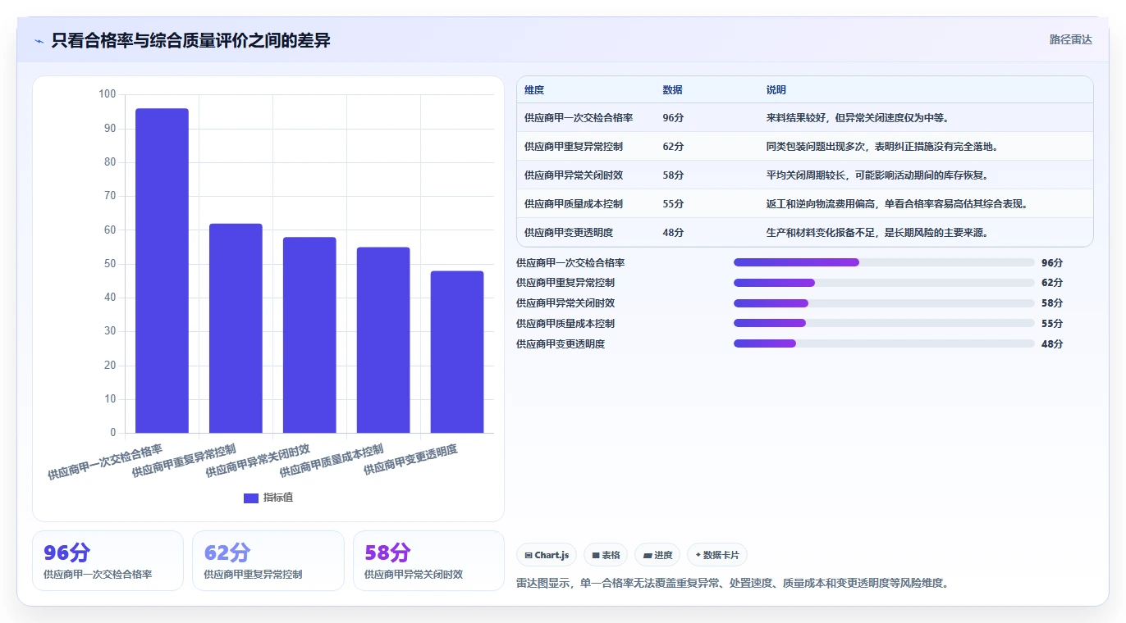
Task: Click the 96分 value beside progress bar
Action: tap(1052, 263)
